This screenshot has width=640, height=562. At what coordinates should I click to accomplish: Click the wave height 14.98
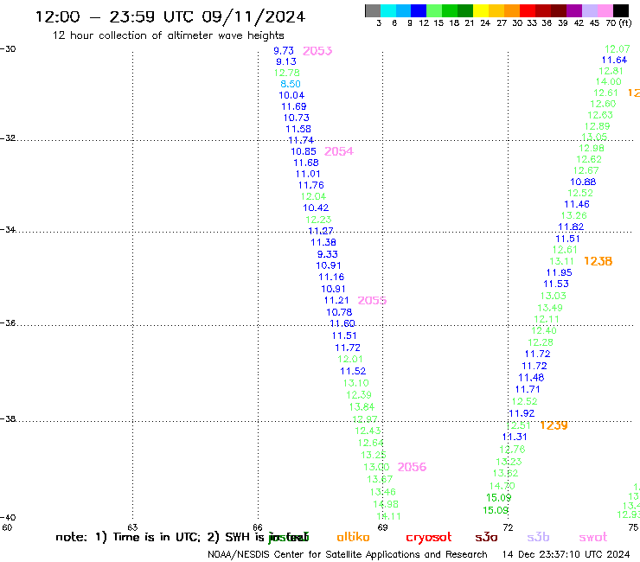(386, 504)
